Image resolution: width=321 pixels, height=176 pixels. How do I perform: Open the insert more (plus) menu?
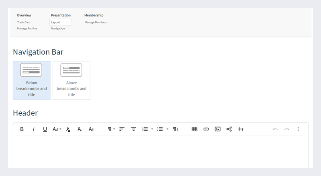(x=240, y=129)
